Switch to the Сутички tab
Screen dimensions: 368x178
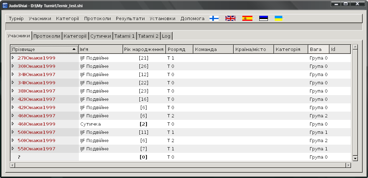click(x=100, y=36)
